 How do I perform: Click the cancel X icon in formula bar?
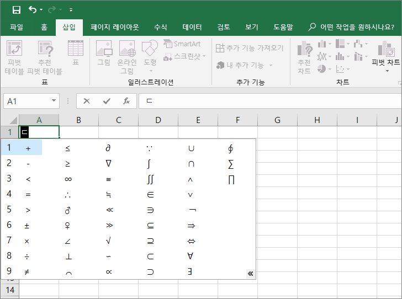coord(87,101)
